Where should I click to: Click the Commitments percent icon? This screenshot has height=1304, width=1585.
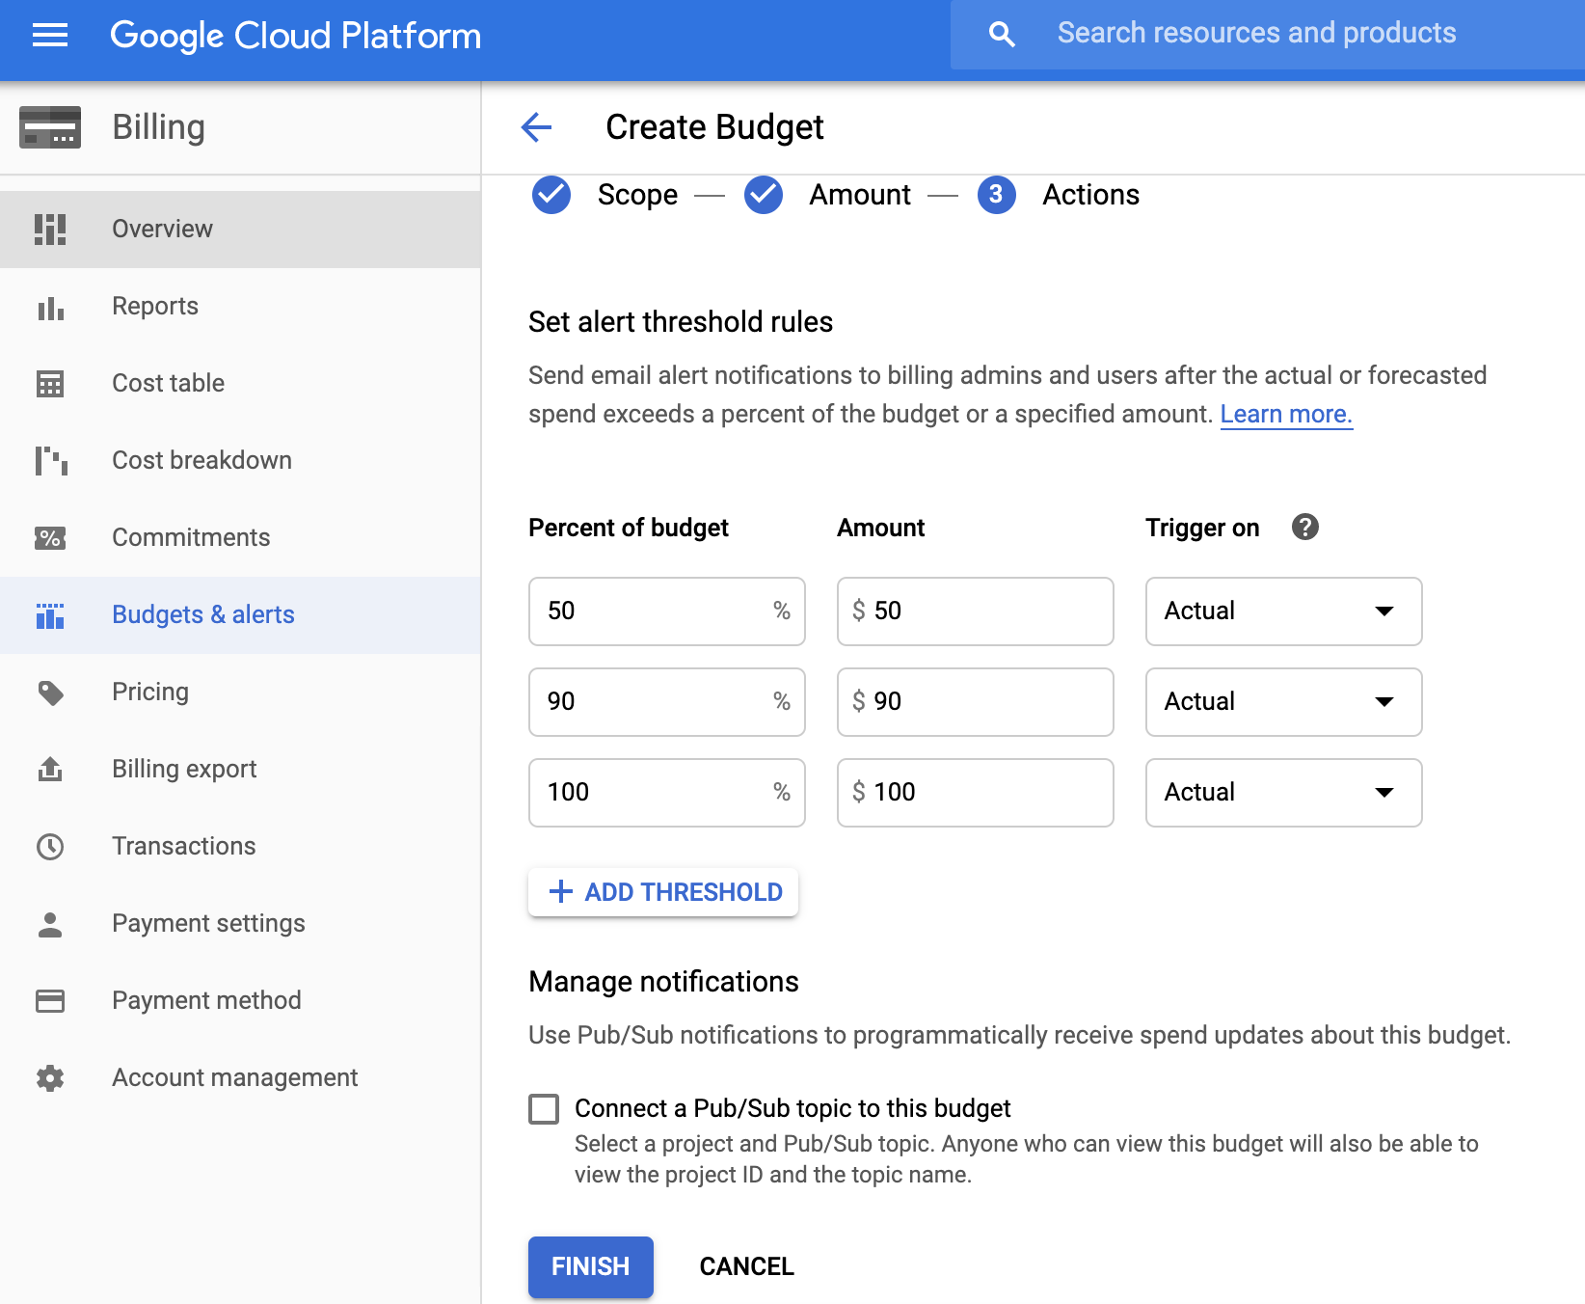(x=50, y=537)
